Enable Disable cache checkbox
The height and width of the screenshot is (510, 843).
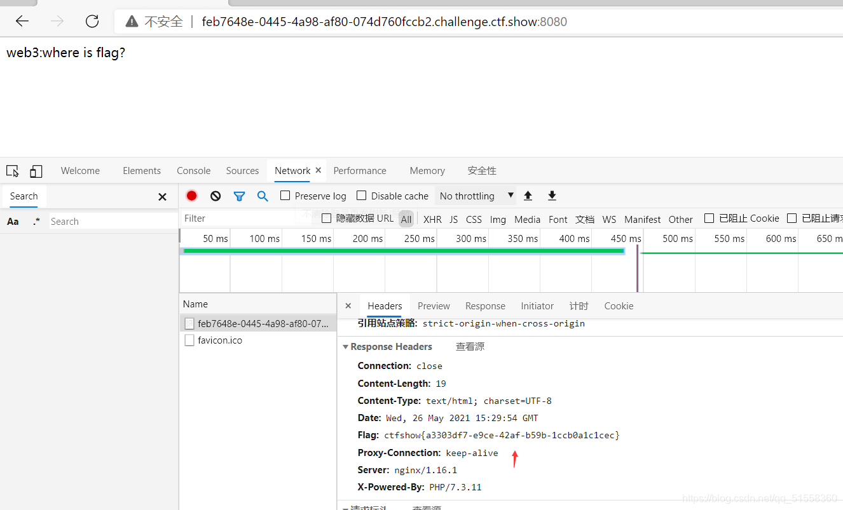click(362, 196)
